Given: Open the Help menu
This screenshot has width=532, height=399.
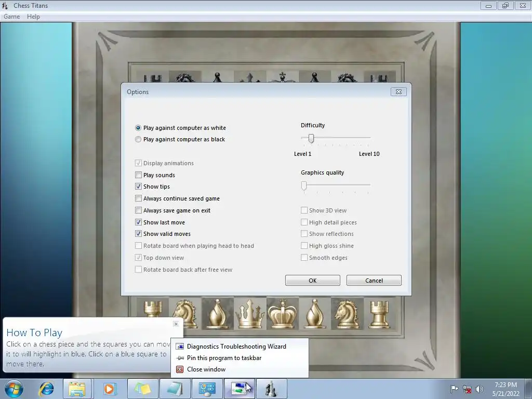Looking at the screenshot, I should (x=33, y=17).
